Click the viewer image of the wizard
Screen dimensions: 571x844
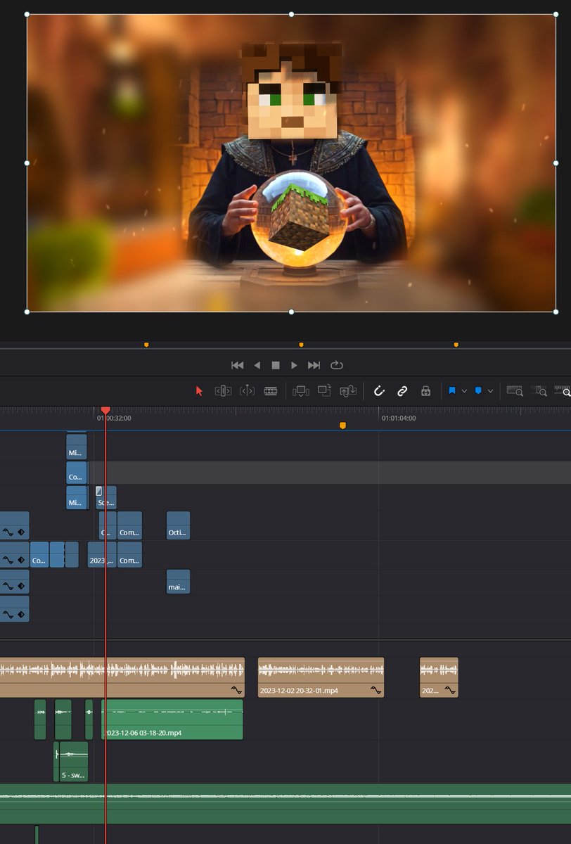291,162
